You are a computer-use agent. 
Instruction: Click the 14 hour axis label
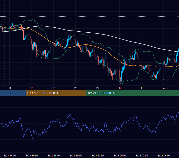pos(10,88)
